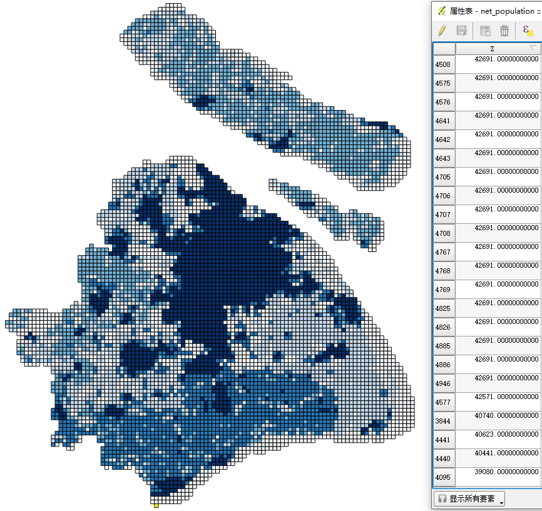Sort by the Z column header
This screenshot has height=511, width=542.
pos(498,48)
